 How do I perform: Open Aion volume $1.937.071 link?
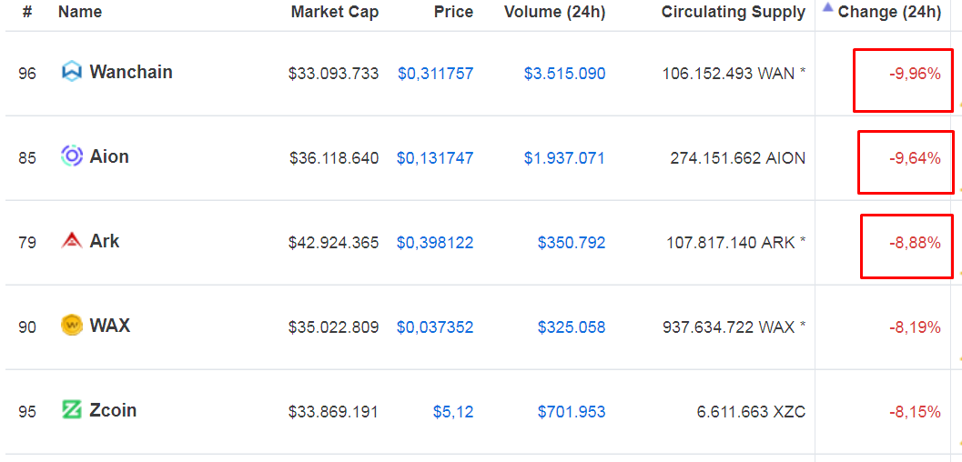(564, 158)
